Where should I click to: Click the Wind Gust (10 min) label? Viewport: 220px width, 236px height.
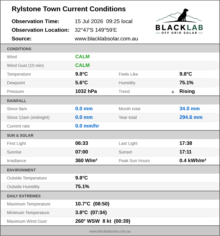pos(25,65)
